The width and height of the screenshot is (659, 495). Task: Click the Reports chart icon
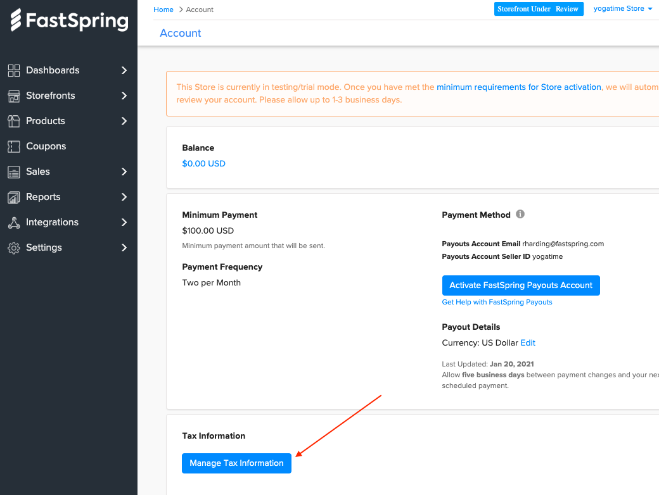(14, 197)
